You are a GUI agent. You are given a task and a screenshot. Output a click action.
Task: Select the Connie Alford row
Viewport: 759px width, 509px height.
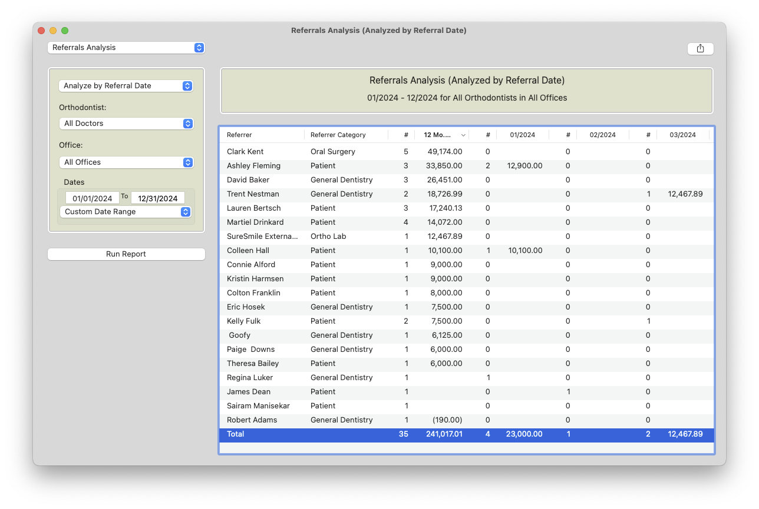(467, 265)
